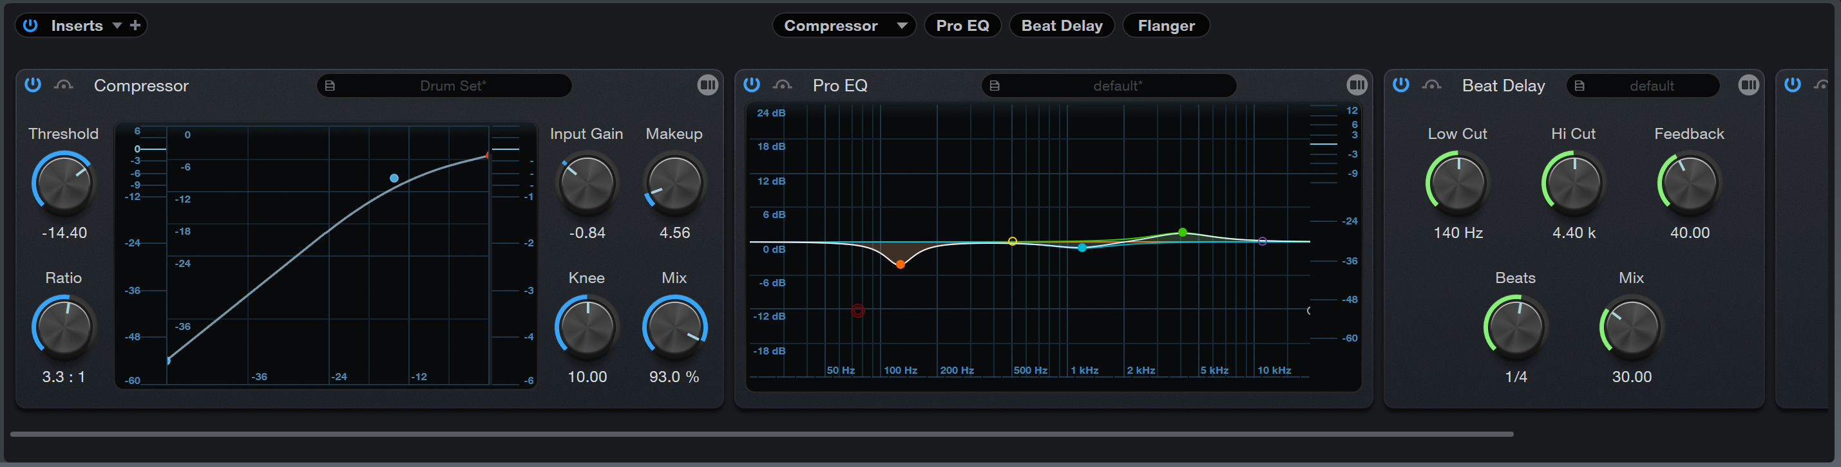Bypass the Flanger with its power button
Screen dimensions: 1841x467
[x=1793, y=85]
